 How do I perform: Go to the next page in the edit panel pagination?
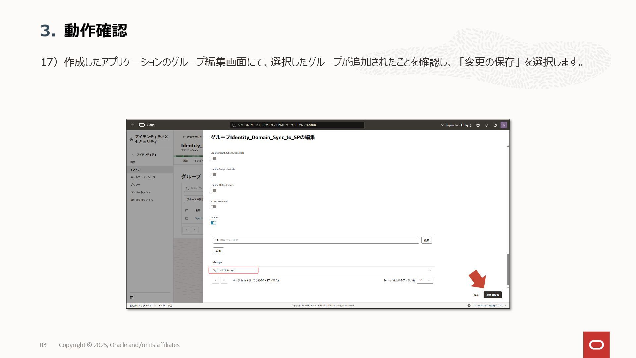tap(224, 280)
